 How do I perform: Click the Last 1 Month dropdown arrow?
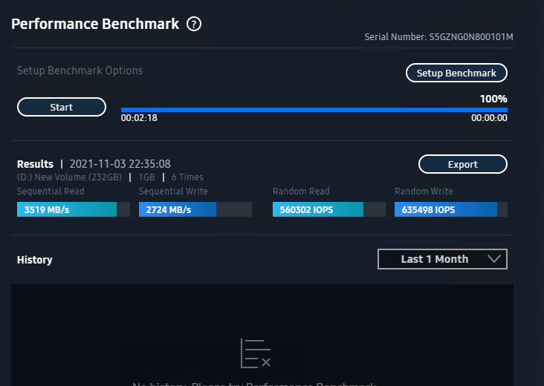click(x=494, y=259)
